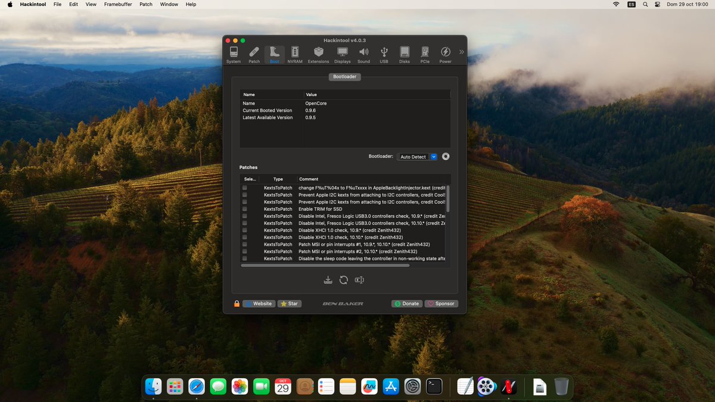Select the Patch section icon
Viewport: 715px width, 402px height.
(x=254, y=54)
